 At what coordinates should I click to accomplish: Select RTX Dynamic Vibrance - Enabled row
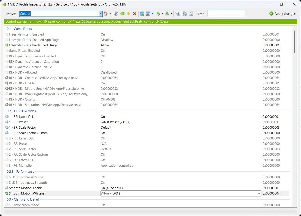pos(147,56)
